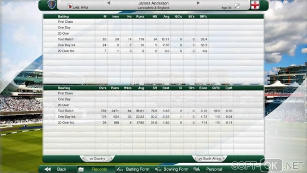Go Back to the previous screen
Screen dimensions: 307x173
point(61,169)
